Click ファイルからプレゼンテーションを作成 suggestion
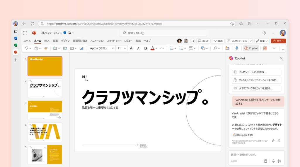The image size is (300, 167). point(256,80)
